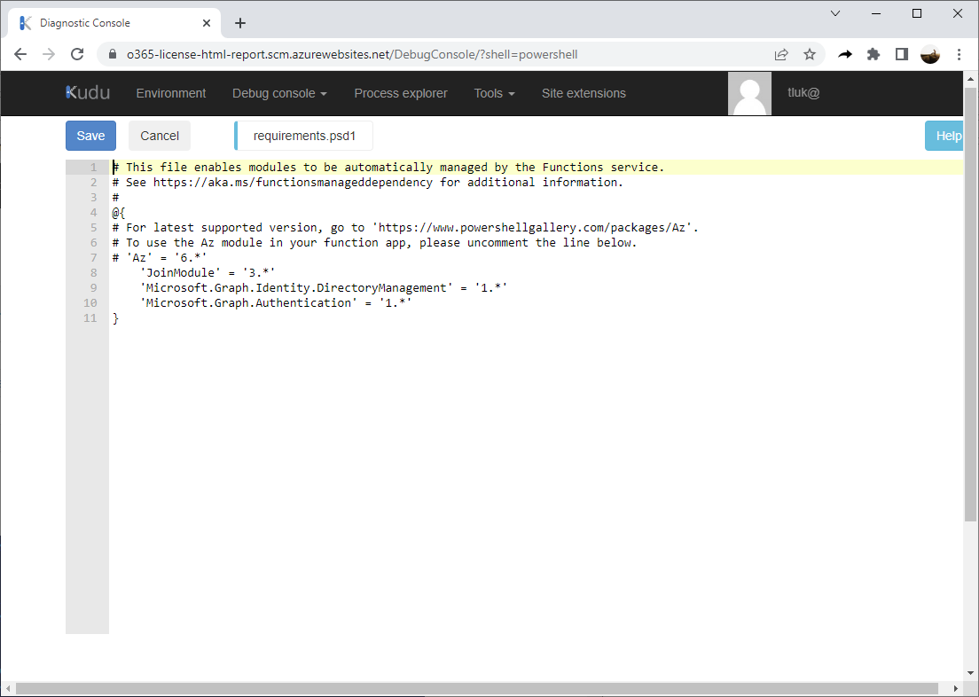Open Process explorer
Screen dimensions: 979x697
401,93
